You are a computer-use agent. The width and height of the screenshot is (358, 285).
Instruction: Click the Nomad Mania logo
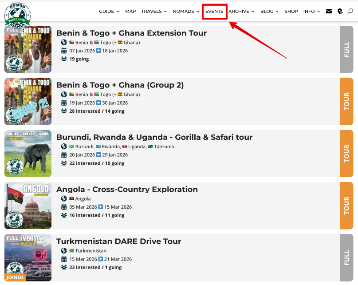pyautogui.click(x=17, y=14)
